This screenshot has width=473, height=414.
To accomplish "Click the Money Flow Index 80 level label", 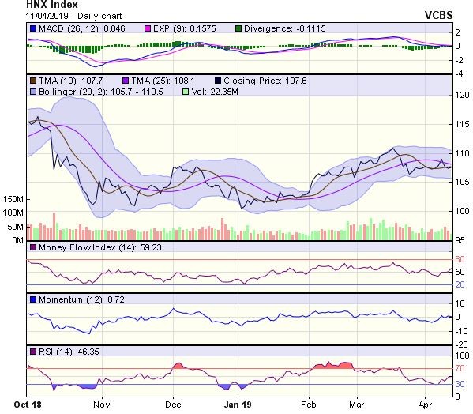I will coord(460,259).
